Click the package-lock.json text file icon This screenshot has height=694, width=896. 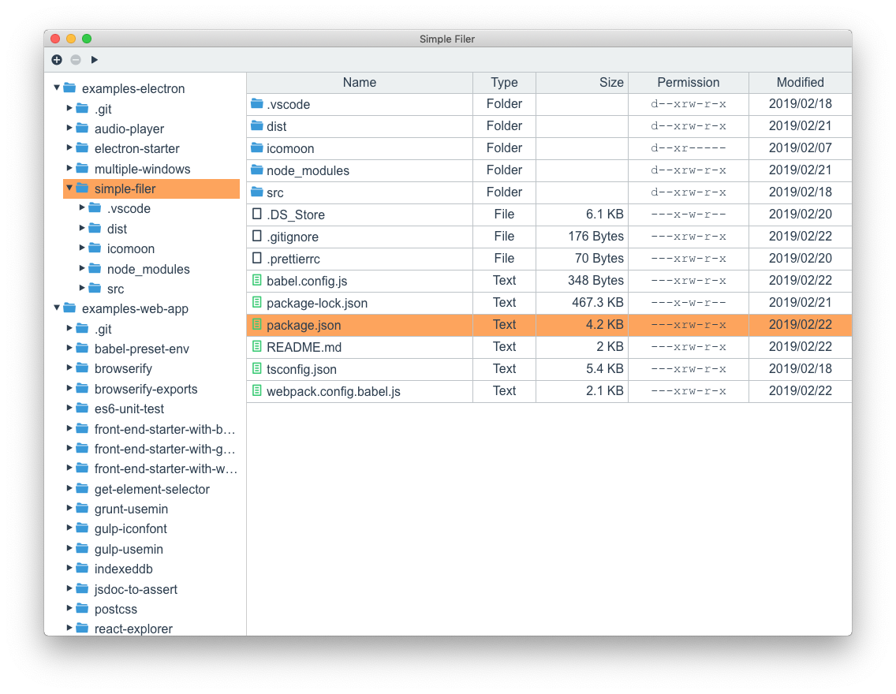click(x=257, y=302)
